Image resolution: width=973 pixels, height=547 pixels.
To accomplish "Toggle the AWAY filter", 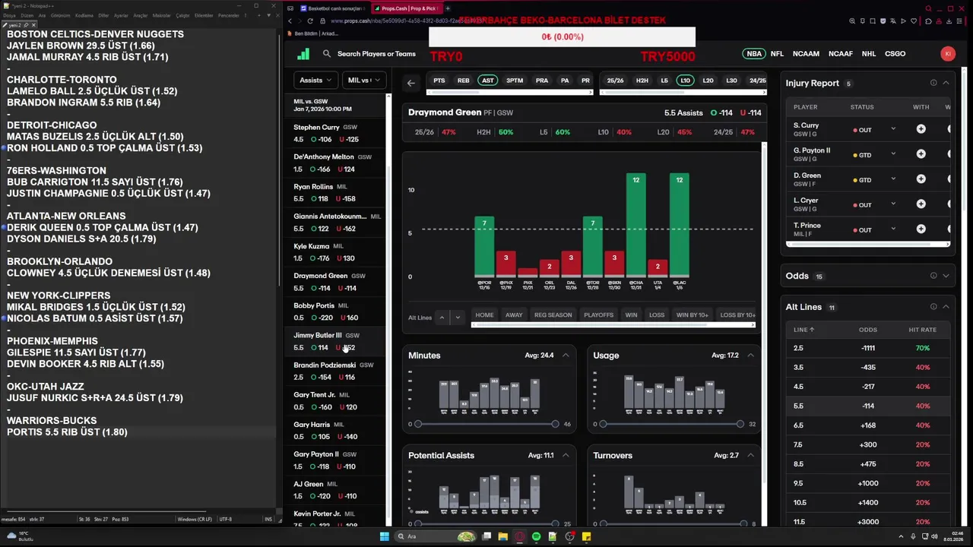I will [514, 315].
